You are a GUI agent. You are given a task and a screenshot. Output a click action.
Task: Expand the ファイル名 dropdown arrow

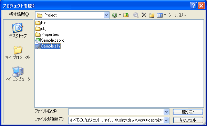coord(166,112)
